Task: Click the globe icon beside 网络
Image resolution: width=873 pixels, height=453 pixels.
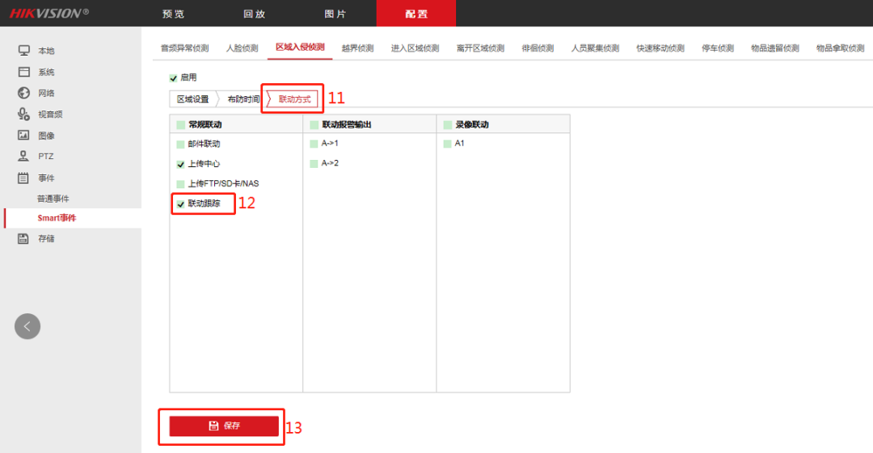Action: click(x=23, y=93)
